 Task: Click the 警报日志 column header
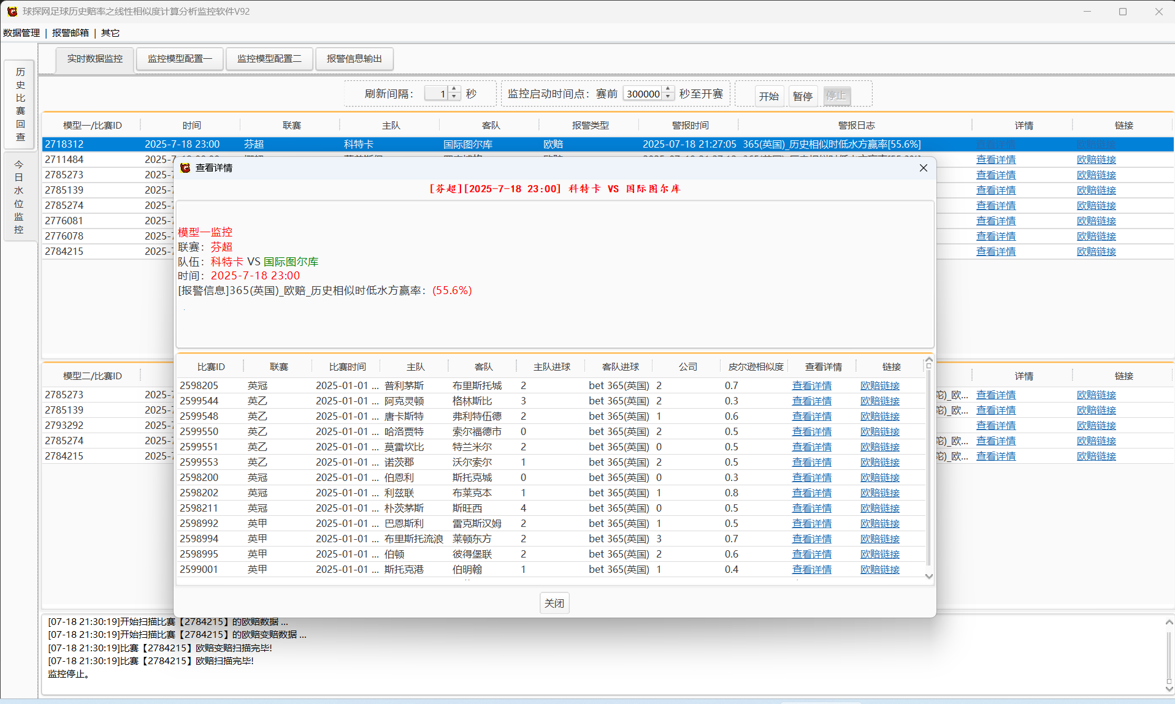coord(856,126)
